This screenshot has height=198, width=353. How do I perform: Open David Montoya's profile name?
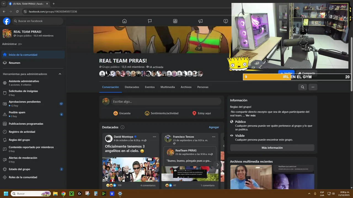point(123,137)
